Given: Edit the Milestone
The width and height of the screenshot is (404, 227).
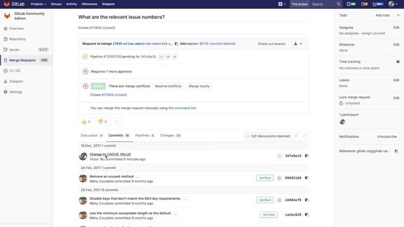Looking at the screenshot, I should click(396, 45).
